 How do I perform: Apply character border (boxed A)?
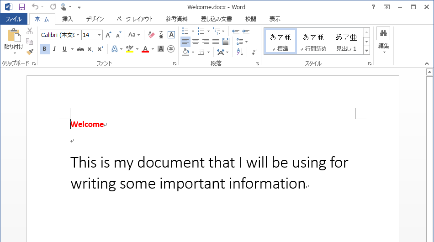pos(171,35)
